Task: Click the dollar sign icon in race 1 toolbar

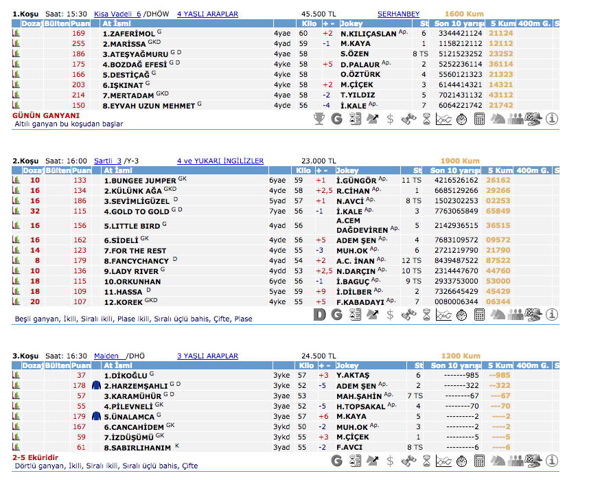Action: tap(390, 119)
